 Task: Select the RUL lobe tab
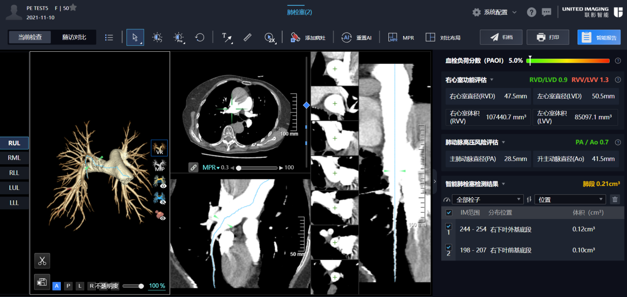click(14, 143)
